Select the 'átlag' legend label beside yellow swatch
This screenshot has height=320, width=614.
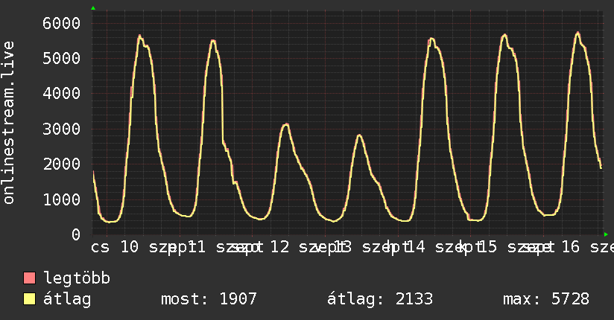[67, 299]
